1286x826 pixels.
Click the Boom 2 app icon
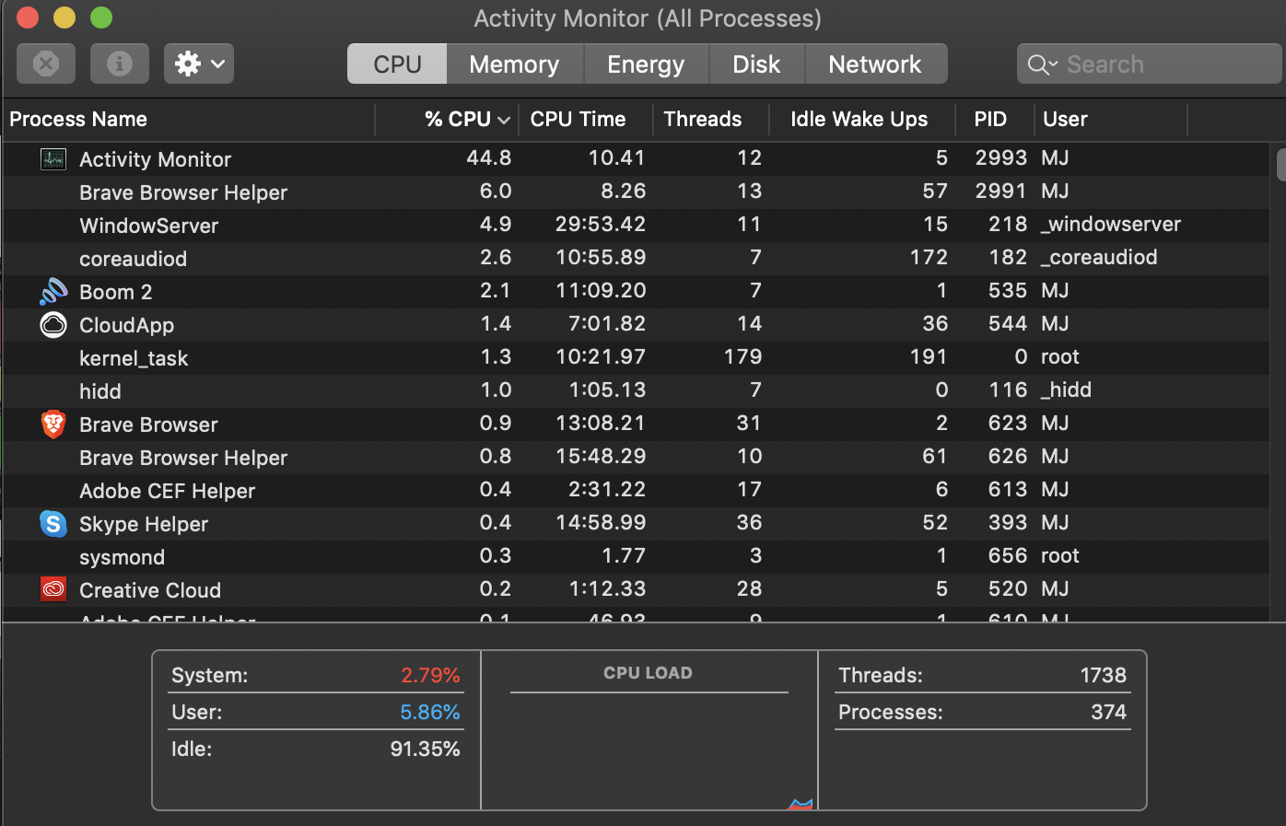tap(53, 291)
